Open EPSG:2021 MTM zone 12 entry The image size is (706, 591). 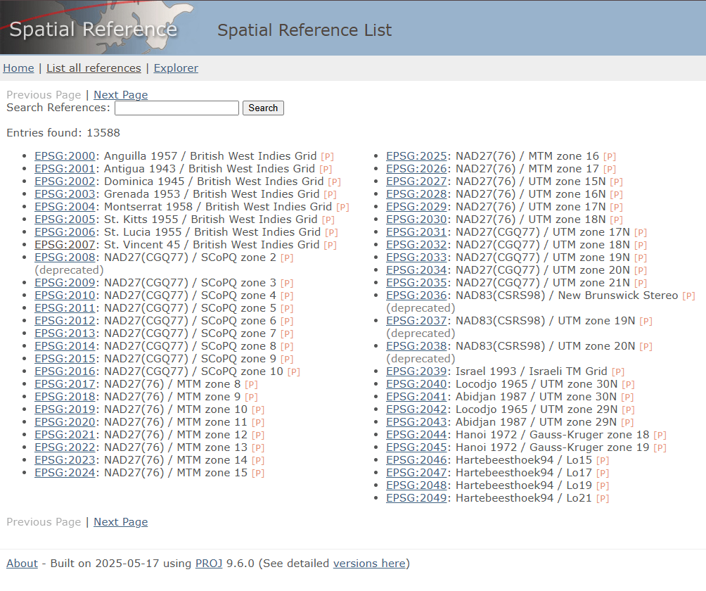(x=65, y=435)
